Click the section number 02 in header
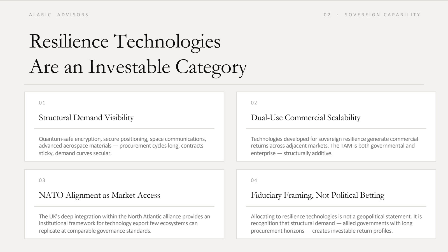Screen dimensions: 448x252 327,15
